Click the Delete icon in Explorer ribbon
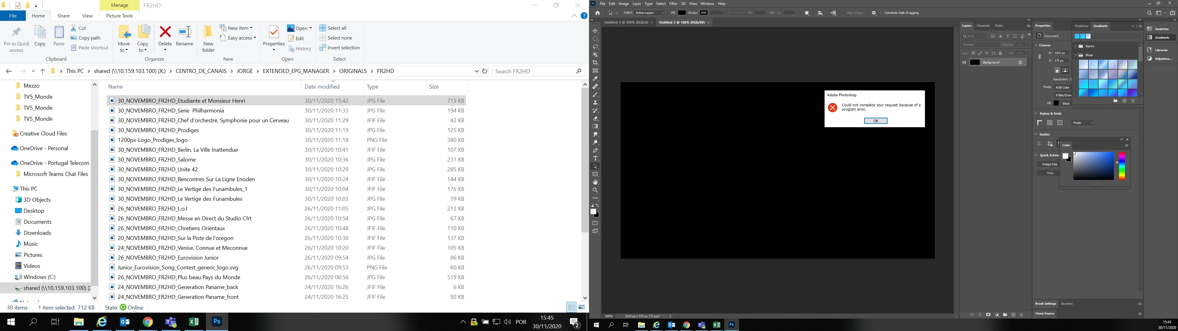 [x=165, y=32]
